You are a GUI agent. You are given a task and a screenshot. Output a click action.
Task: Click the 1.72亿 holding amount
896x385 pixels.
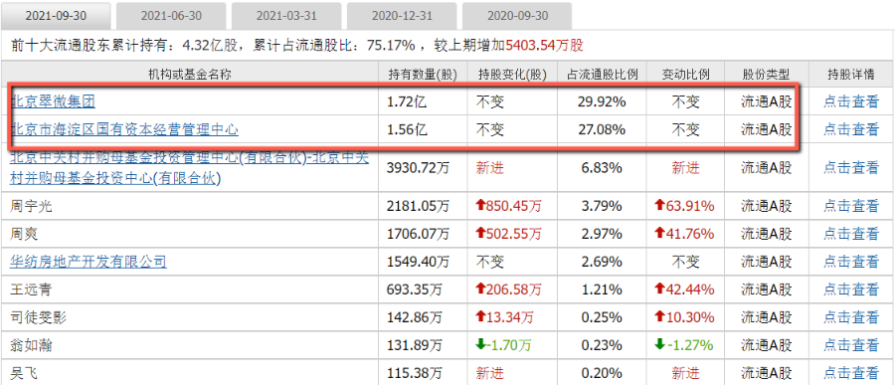pyautogui.click(x=407, y=102)
